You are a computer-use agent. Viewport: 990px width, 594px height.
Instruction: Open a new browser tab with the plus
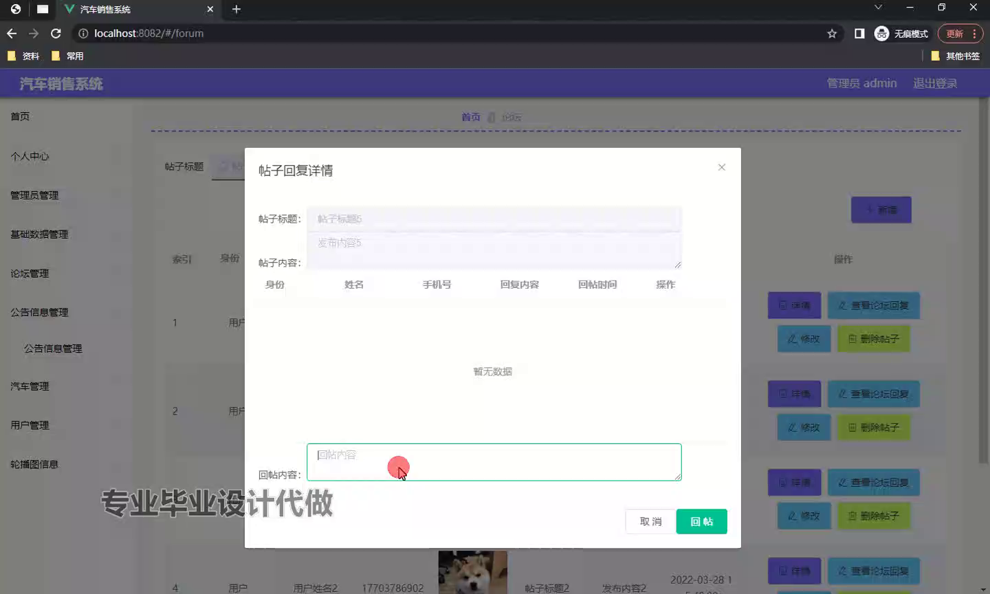236,9
